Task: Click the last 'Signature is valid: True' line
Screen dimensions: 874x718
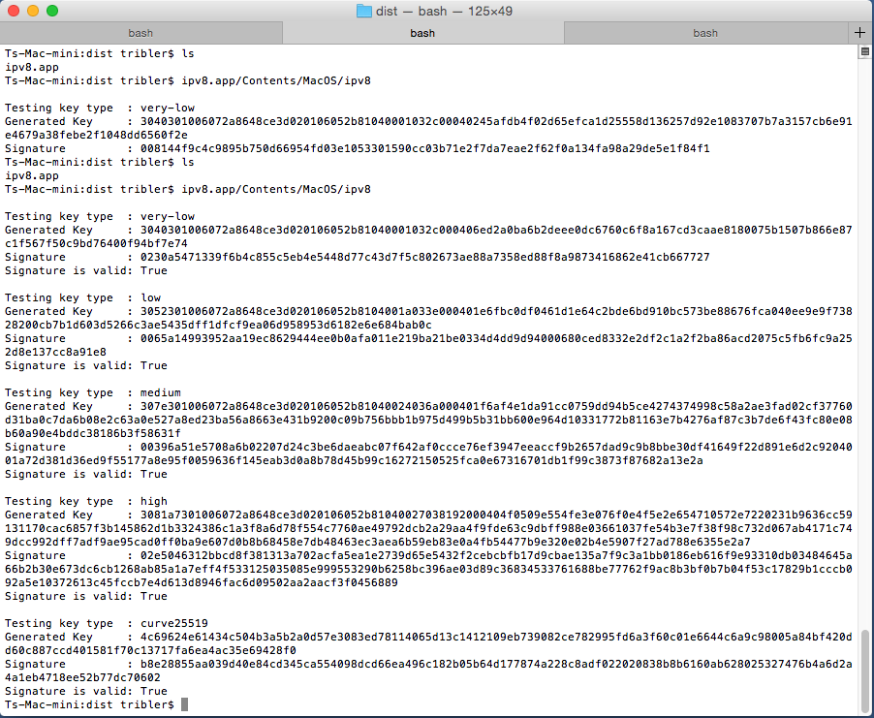Action: [x=86, y=691]
